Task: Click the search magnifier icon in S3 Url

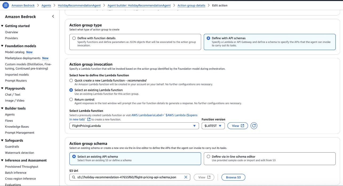Action: pos(74,177)
